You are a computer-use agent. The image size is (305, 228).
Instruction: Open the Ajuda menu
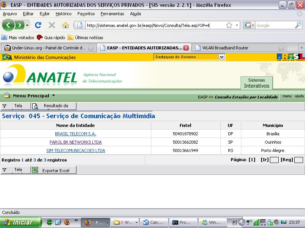tap(135, 14)
